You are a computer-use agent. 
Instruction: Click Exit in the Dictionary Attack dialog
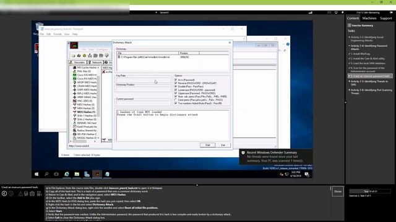[x=223, y=146]
